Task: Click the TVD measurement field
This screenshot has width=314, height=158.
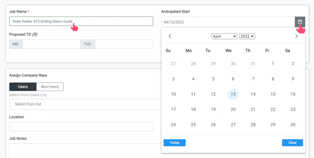Action: [x=124, y=44]
